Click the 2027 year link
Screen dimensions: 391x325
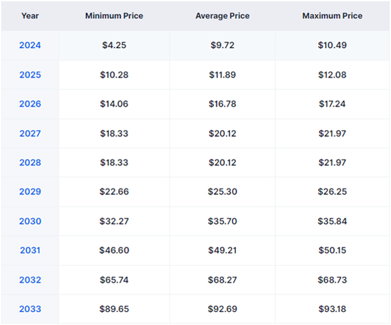point(30,133)
